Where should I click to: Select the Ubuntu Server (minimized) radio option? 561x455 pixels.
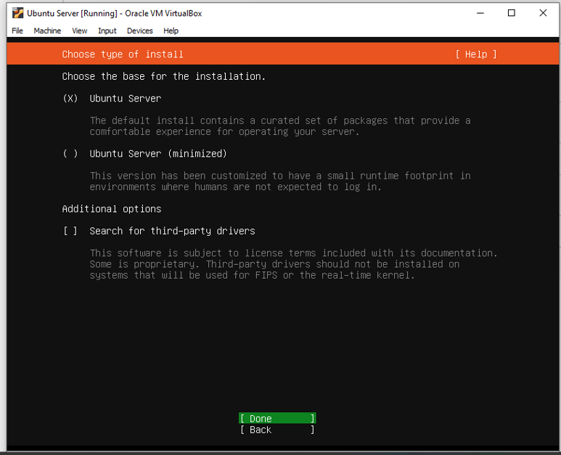pyautogui.click(x=70, y=154)
